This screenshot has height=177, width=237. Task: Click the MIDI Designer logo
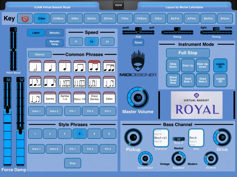pyautogui.click(x=138, y=63)
